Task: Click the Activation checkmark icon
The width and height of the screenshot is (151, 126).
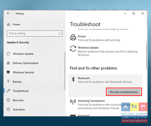Action: [8, 109]
